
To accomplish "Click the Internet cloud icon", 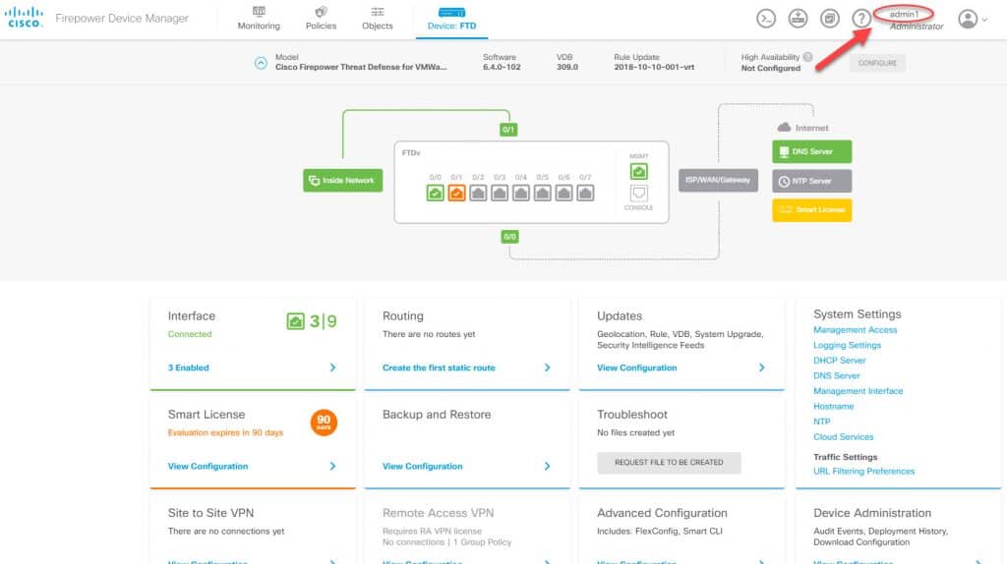I will point(784,127).
